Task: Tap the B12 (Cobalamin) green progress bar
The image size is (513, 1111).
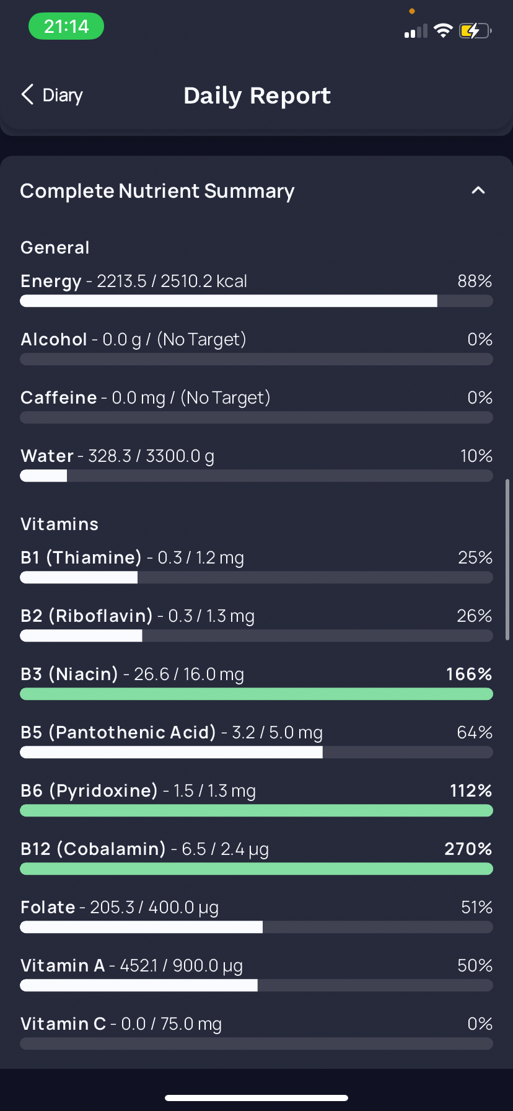Action: click(256, 869)
